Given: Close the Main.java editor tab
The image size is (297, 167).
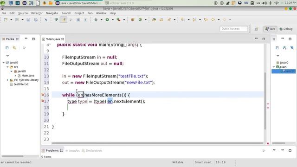Looking at the screenshot, I should pos(63,39).
